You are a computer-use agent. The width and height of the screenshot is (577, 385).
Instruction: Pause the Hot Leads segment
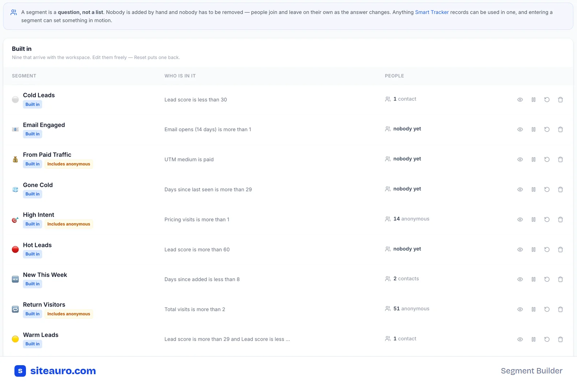533,249
